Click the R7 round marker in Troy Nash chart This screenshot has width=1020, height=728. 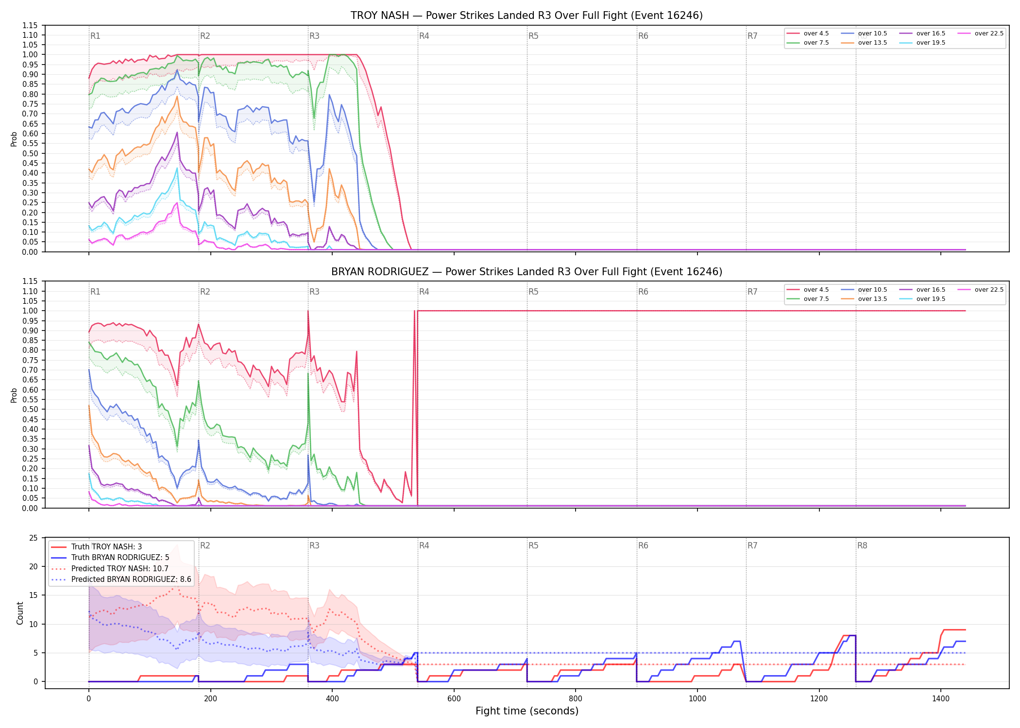click(752, 36)
